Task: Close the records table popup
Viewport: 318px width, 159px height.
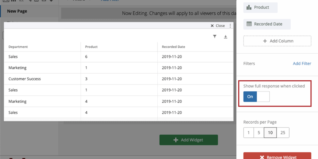Action: click(218, 26)
